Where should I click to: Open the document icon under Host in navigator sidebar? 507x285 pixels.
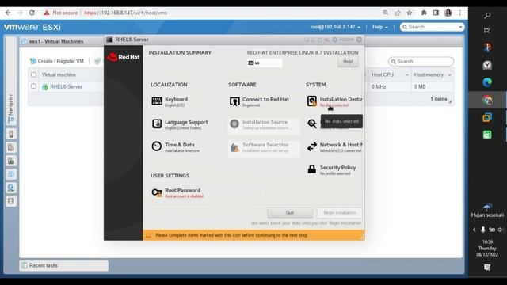(x=11, y=147)
